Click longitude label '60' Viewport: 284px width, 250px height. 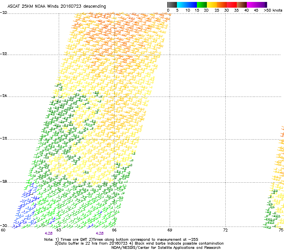pyautogui.click(x=3, y=230)
